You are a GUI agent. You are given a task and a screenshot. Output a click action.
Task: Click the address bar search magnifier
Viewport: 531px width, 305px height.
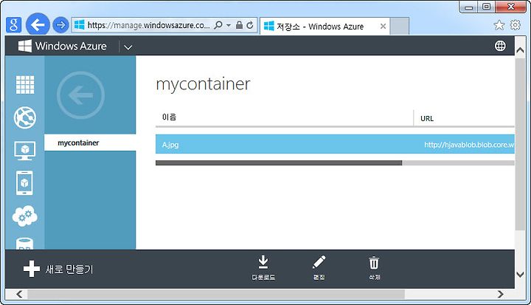click(219, 25)
